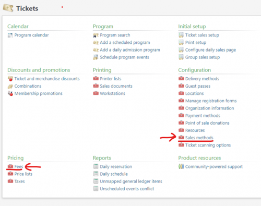The image size is (261, 206).
Task: Open the Printer lists page
Action: pos(111,79)
